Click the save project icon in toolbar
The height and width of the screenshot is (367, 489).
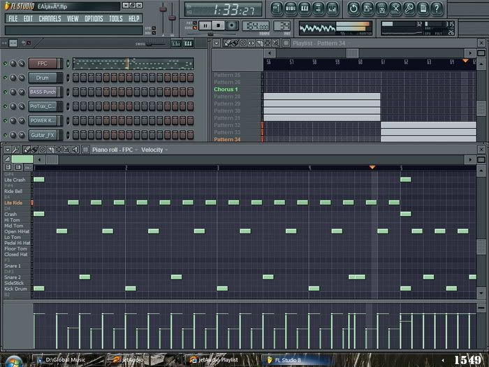[367, 8]
